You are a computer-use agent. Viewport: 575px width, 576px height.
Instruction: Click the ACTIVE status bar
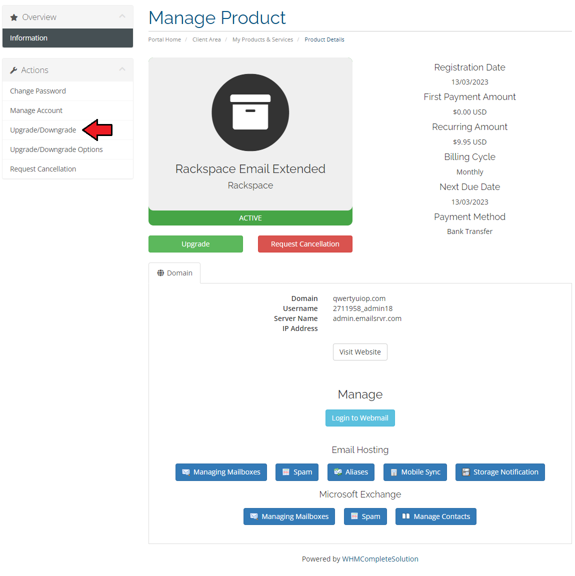250,218
